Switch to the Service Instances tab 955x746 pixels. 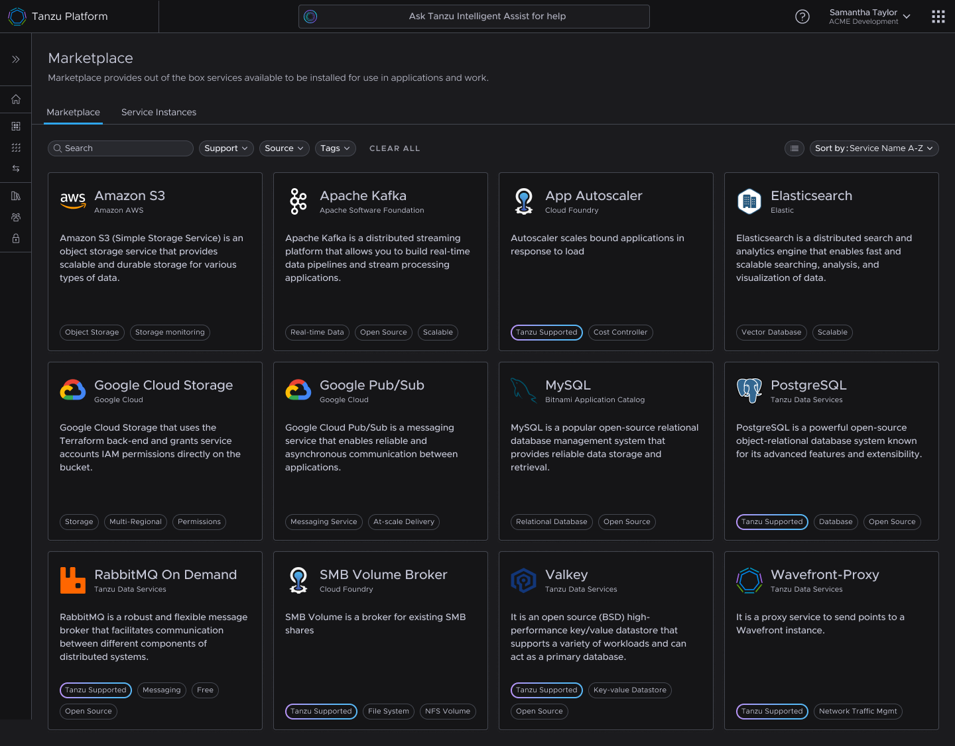(x=159, y=113)
